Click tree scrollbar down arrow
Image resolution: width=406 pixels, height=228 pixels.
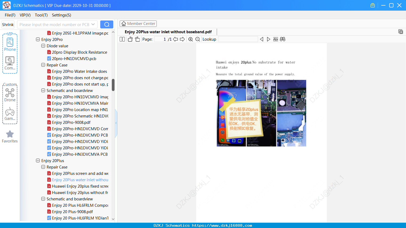[113, 219]
